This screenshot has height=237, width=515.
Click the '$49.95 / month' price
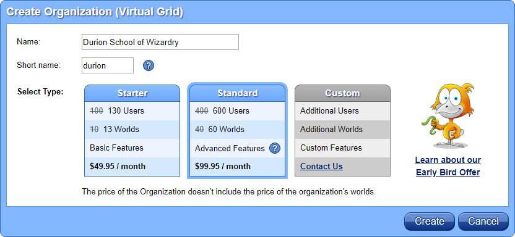[117, 166]
